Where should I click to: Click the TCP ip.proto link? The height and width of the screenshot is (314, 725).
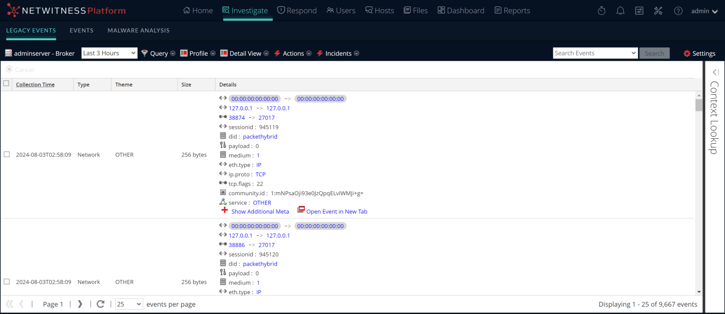(261, 174)
